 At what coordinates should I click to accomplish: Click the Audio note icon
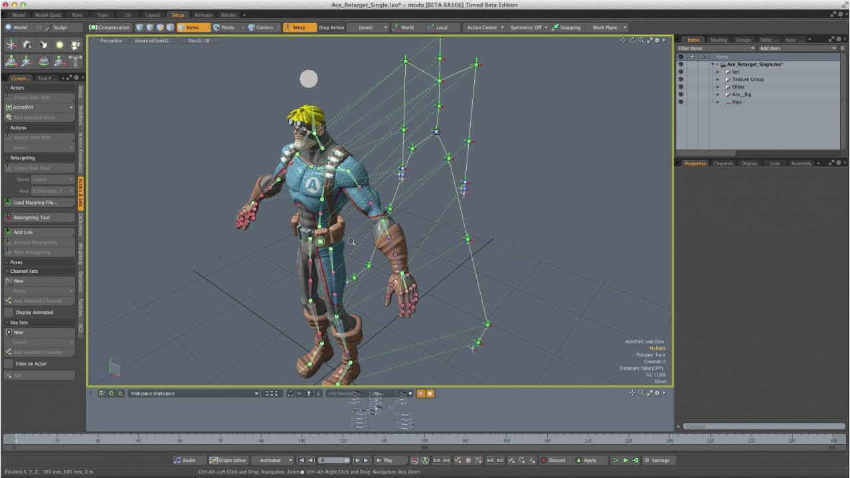pos(178,460)
